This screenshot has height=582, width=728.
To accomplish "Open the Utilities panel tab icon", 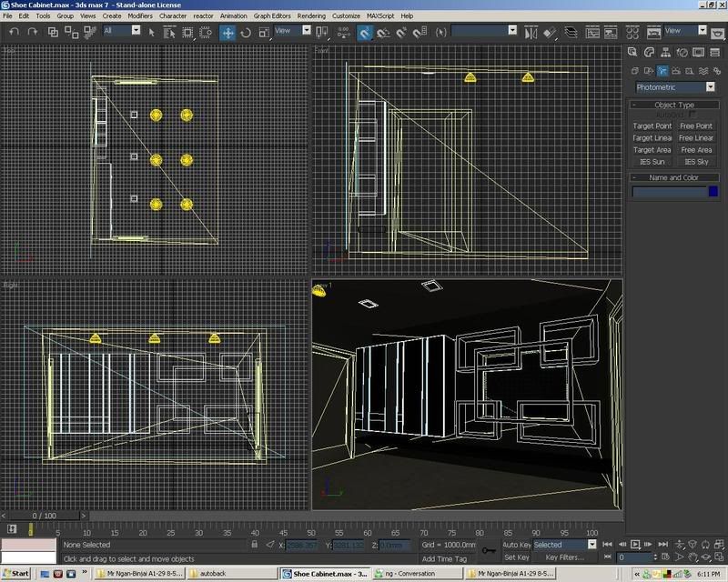I will point(714,53).
